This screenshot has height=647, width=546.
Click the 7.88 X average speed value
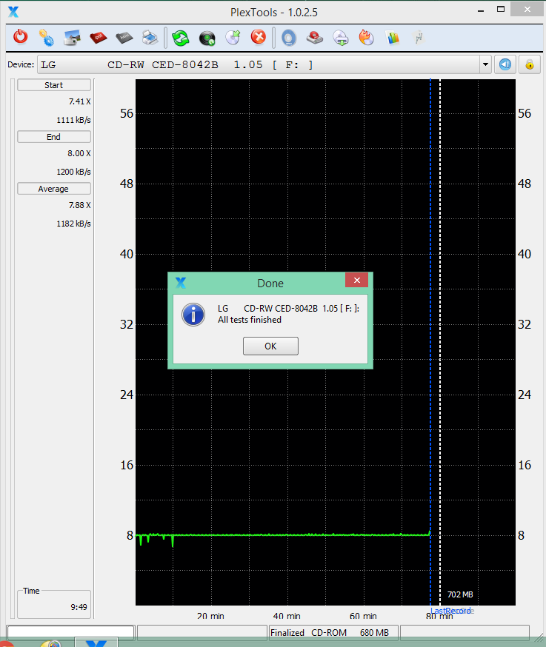[80, 205]
